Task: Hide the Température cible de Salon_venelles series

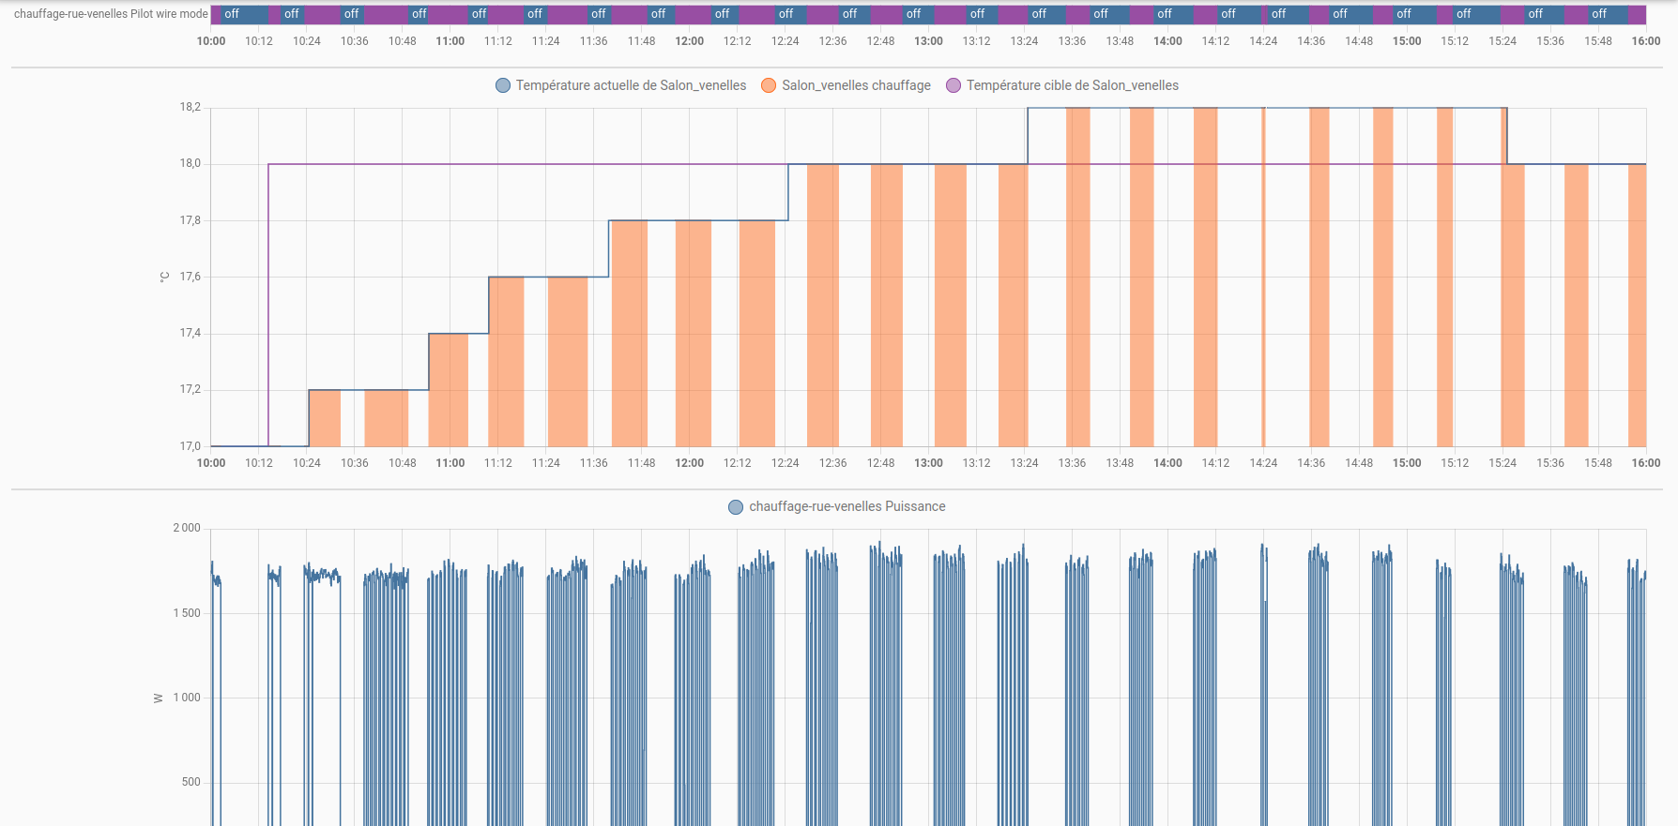Action: (1062, 85)
